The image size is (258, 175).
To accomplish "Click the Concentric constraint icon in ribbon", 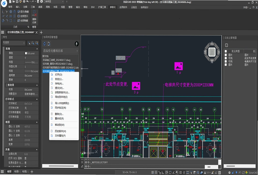I will point(11,12).
